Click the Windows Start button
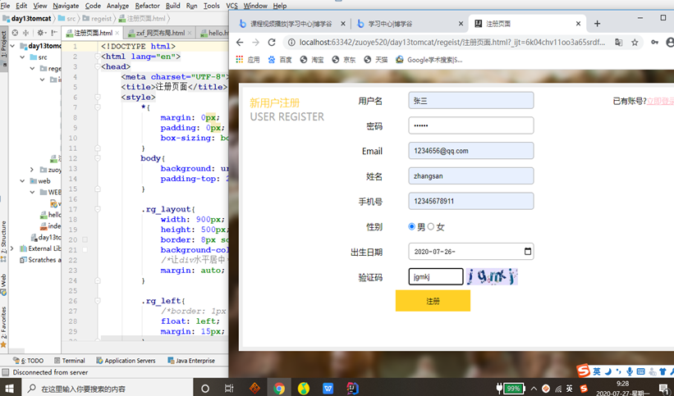Image resolution: width=674 pixels, height=396 pixels. pos(11,388)
